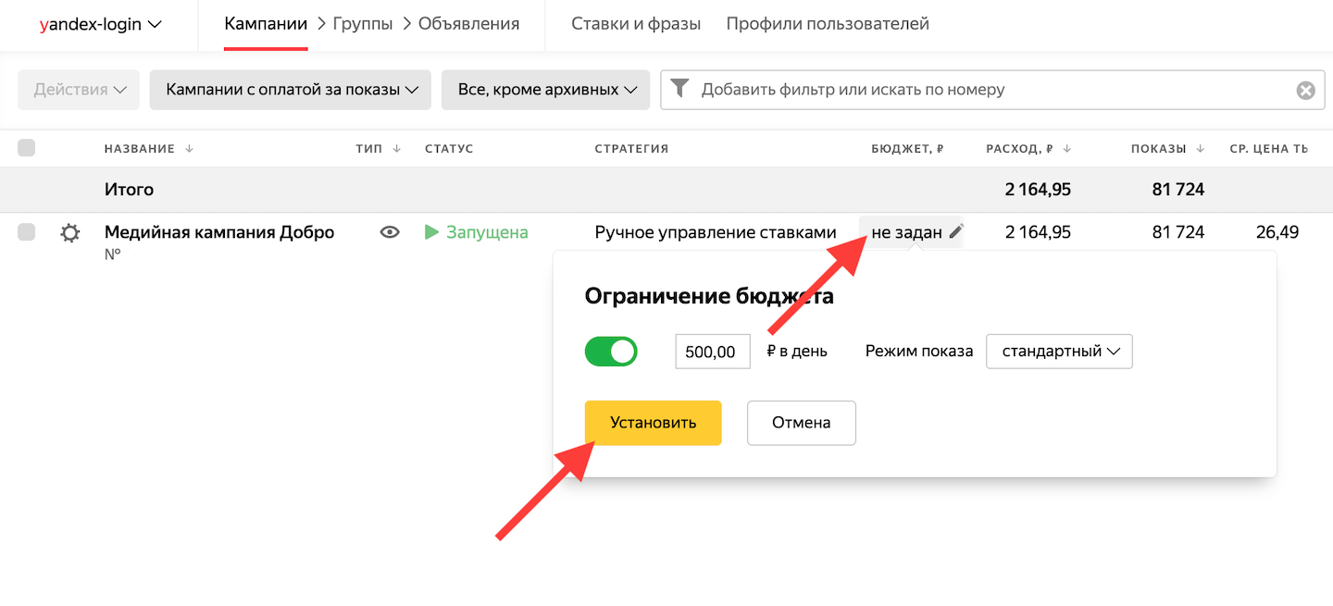Image resolution: width=1333 pixels, height=606 pixels.
Task: Clear the filter field with the X icon
Action: click(1305, 91)
